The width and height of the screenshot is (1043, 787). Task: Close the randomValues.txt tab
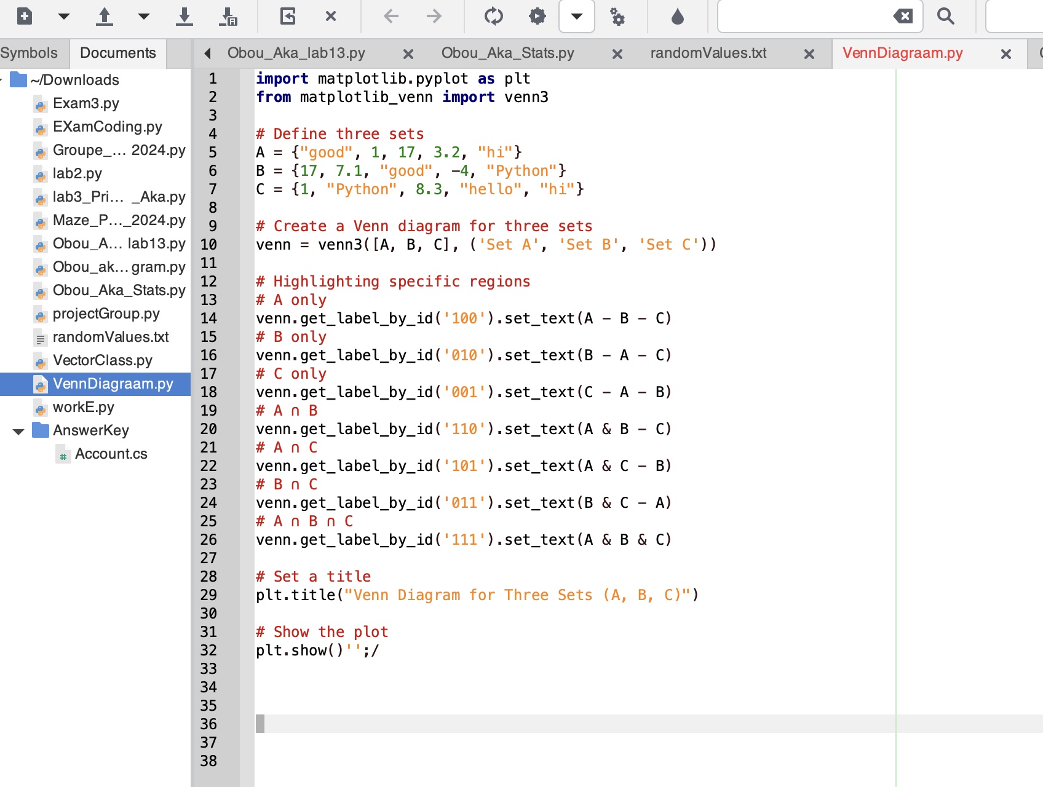coord(809,54)
